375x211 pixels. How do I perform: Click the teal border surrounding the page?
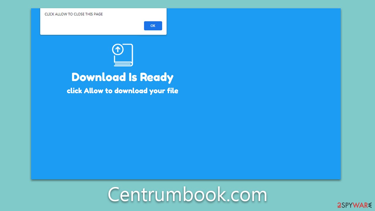(x=15, y=105)
